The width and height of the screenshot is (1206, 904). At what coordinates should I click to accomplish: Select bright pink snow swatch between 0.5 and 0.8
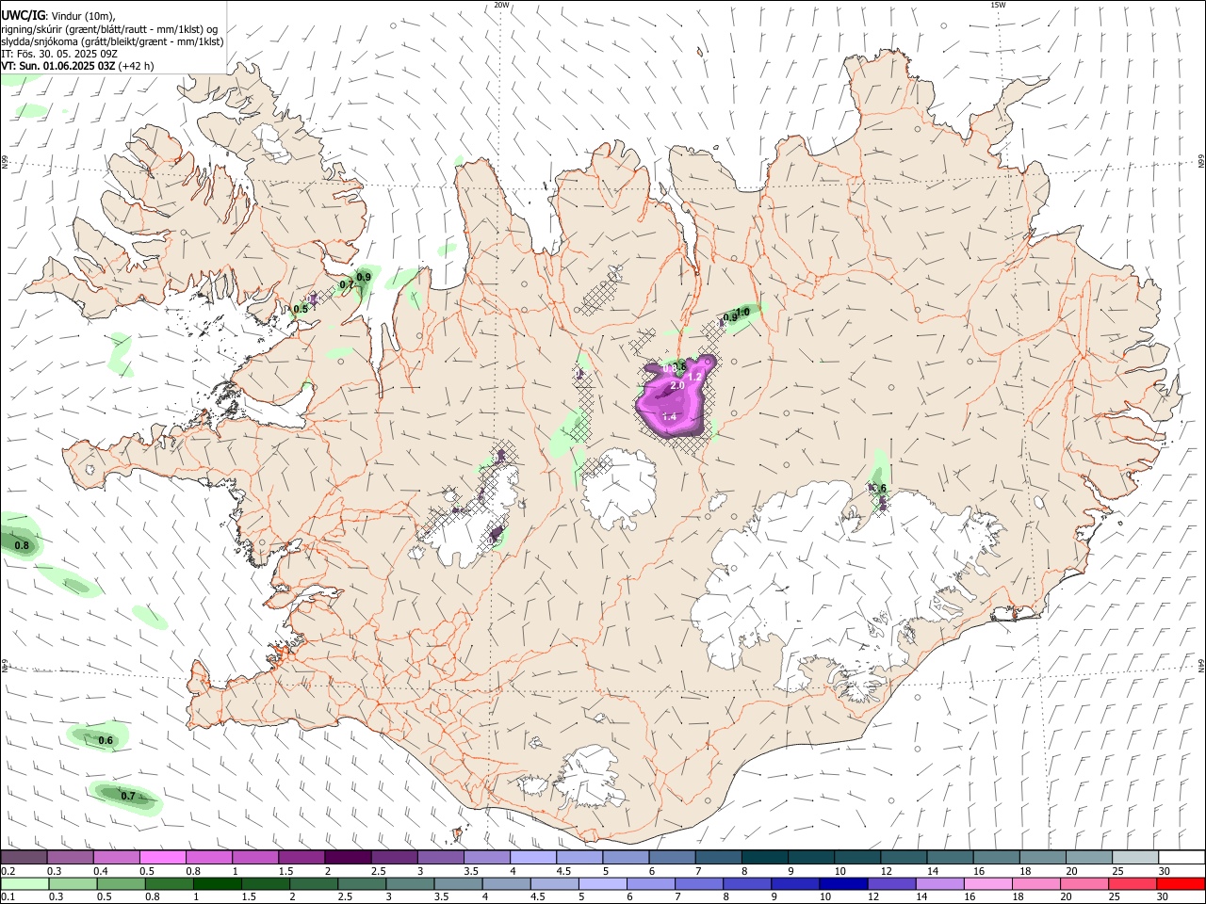(162, 857)
